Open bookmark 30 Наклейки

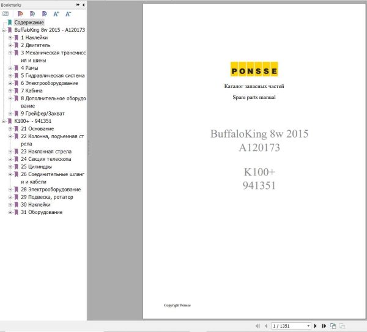35,204
